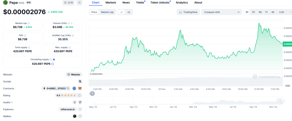Switch to the Chart tab
Image resolution: width=292 pixels, height=121 pixels.
(x=96, y=3)
